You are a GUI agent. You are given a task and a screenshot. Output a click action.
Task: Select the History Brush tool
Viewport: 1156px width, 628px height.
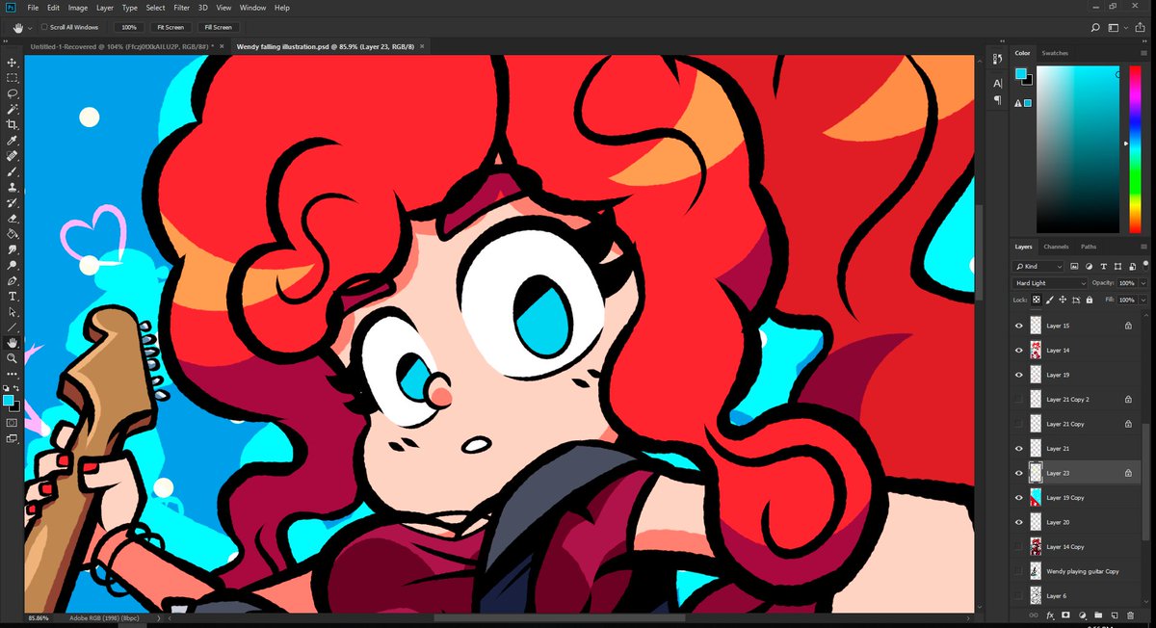coord(12,202)
